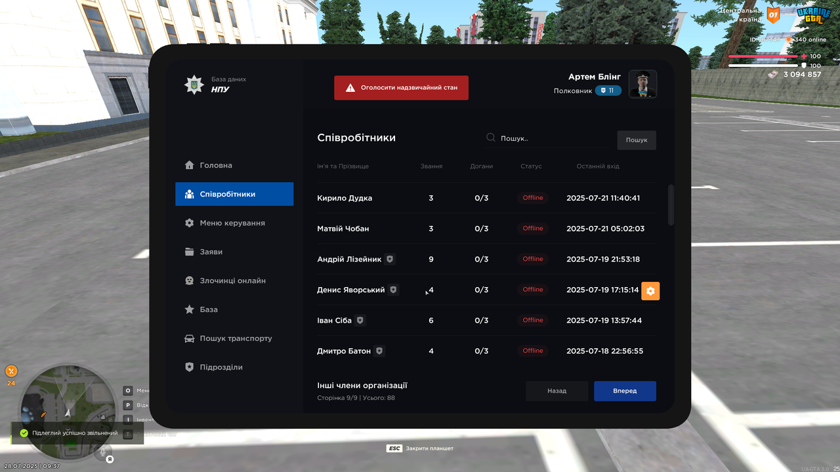Click the Offline status of Кирило Дудка
This screenshot has height=472, width=840.
(x=533, y=198)
